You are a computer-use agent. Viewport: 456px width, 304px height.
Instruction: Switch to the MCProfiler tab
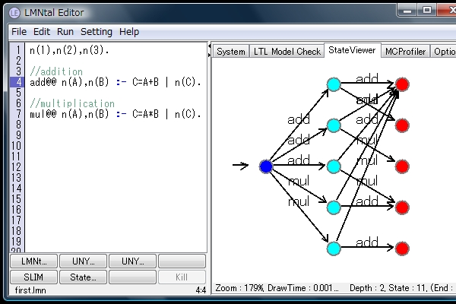[405, 51]
